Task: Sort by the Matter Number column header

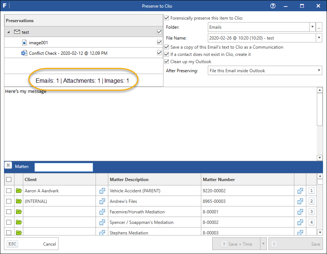Action: (247, 179)
